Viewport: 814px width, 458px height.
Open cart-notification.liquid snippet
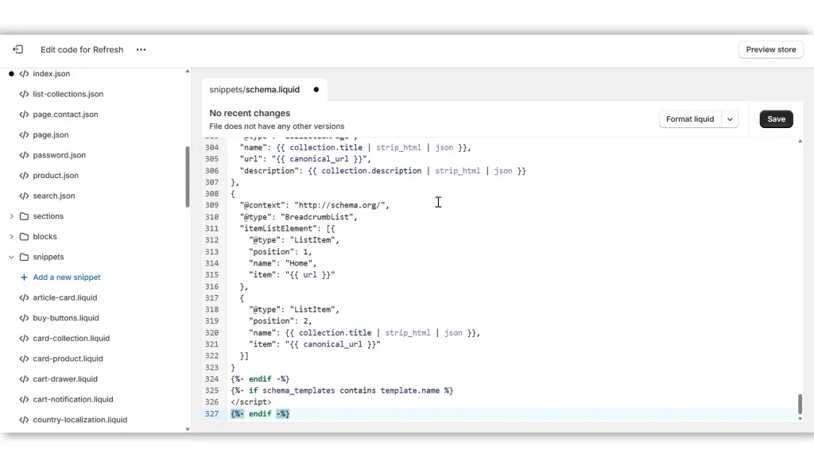pyautogui.click(x=72, y=399)
